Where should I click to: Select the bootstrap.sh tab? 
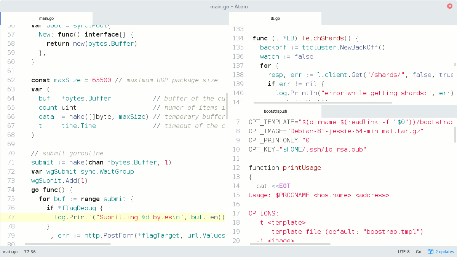click(275, 112)
